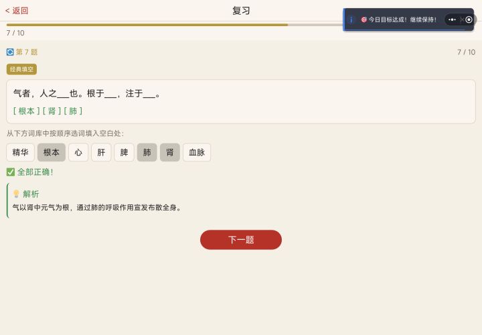The image size is (482, 335).
Task: Click the green check mark beside 全部正确
Action: (x=11, y=172)
